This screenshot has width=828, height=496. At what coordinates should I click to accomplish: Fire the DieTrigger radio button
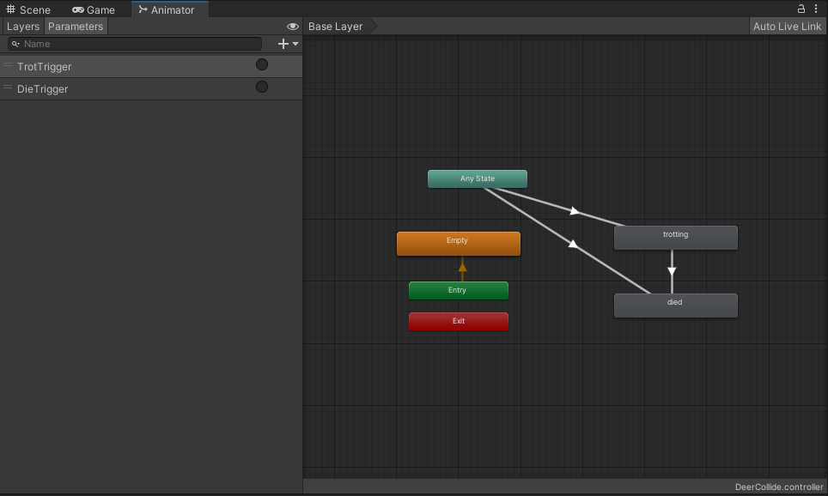tap(261, 87)
